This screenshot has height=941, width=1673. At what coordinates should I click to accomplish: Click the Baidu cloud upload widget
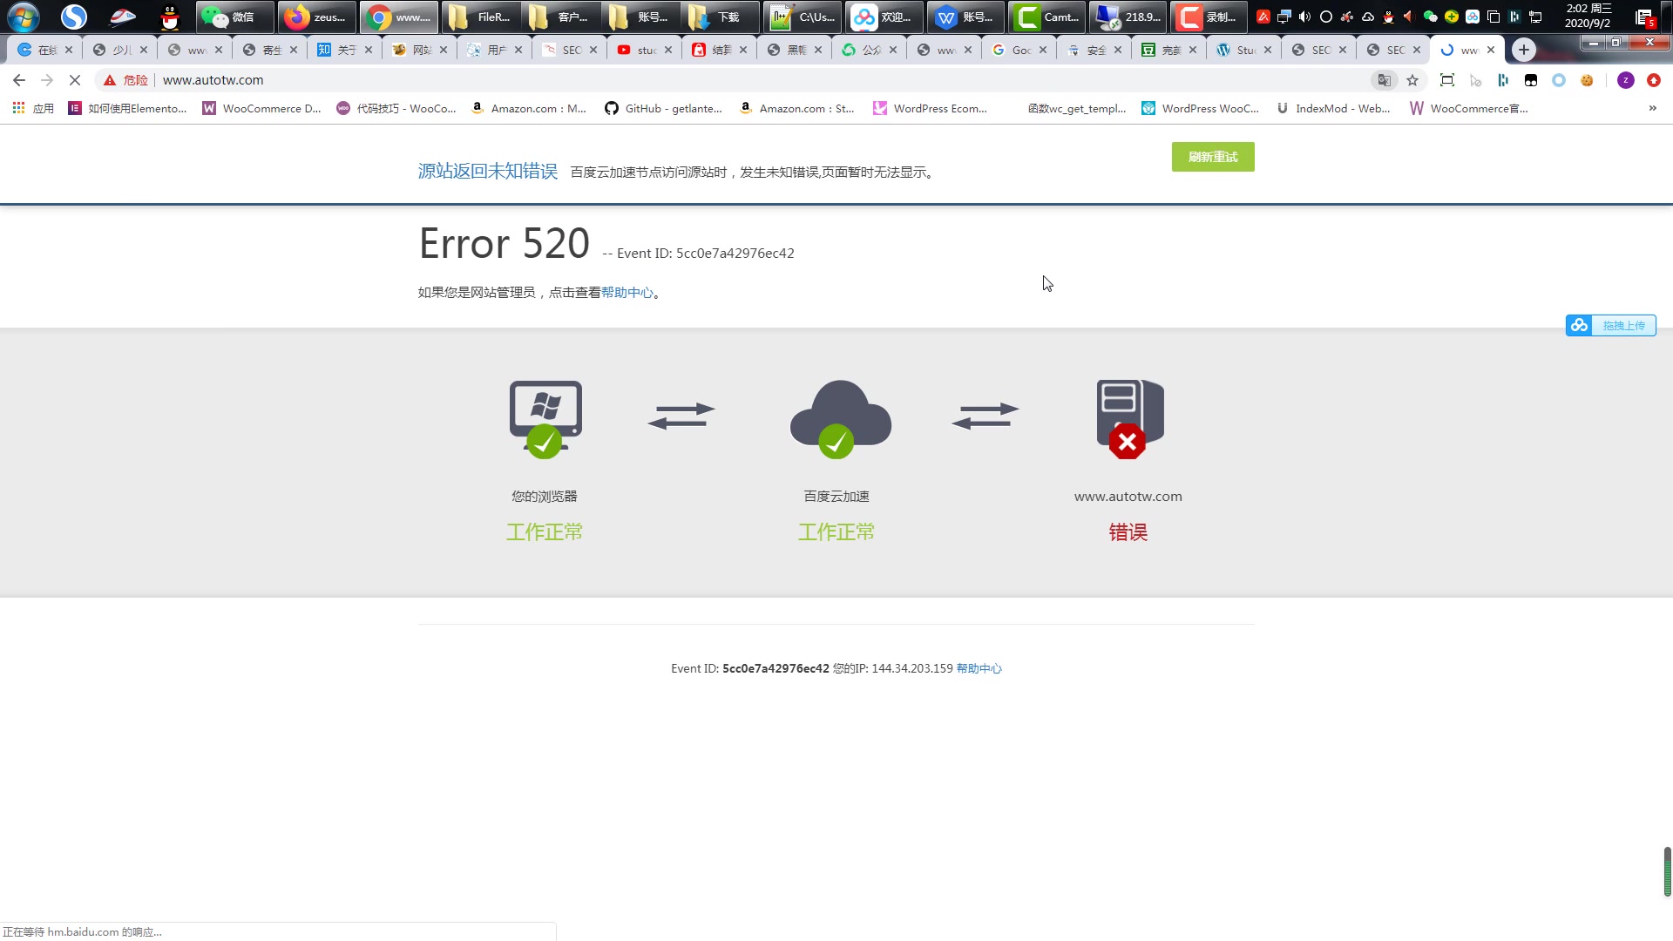tap(1610, 325)
